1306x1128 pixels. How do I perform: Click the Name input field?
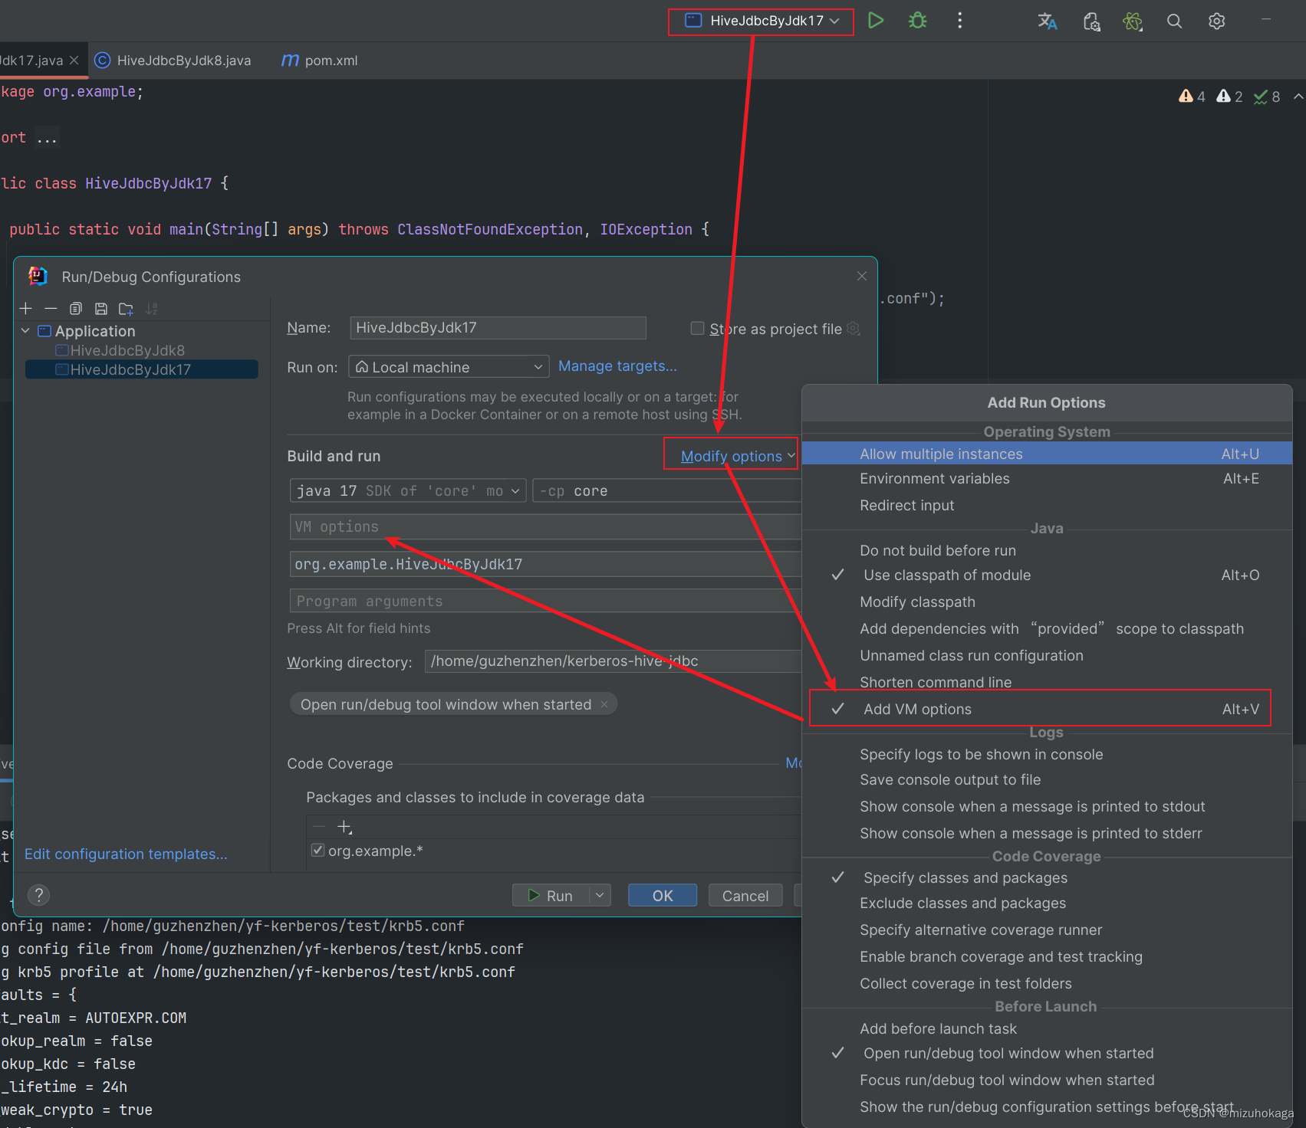498,328
